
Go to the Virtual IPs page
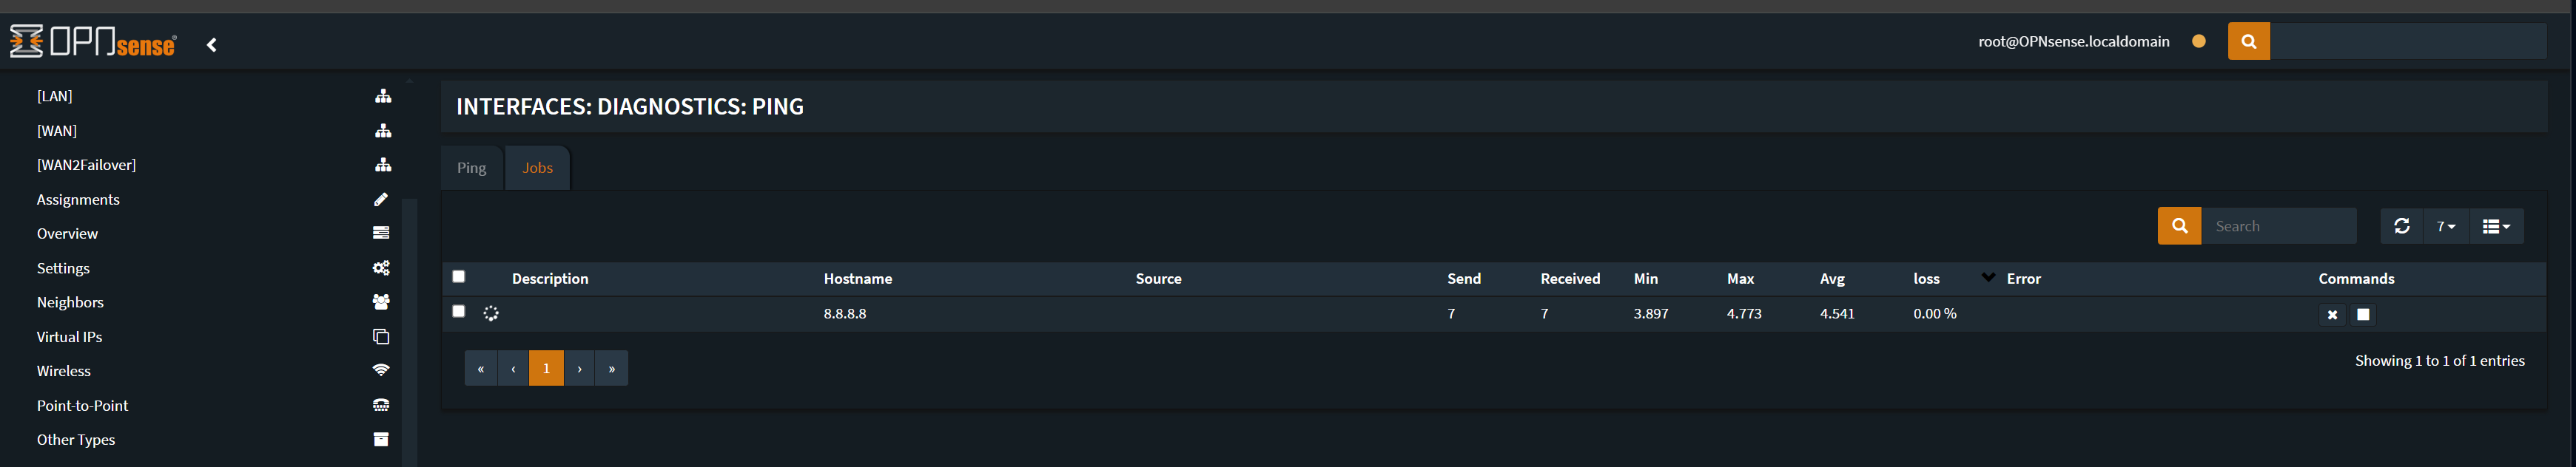69,337
